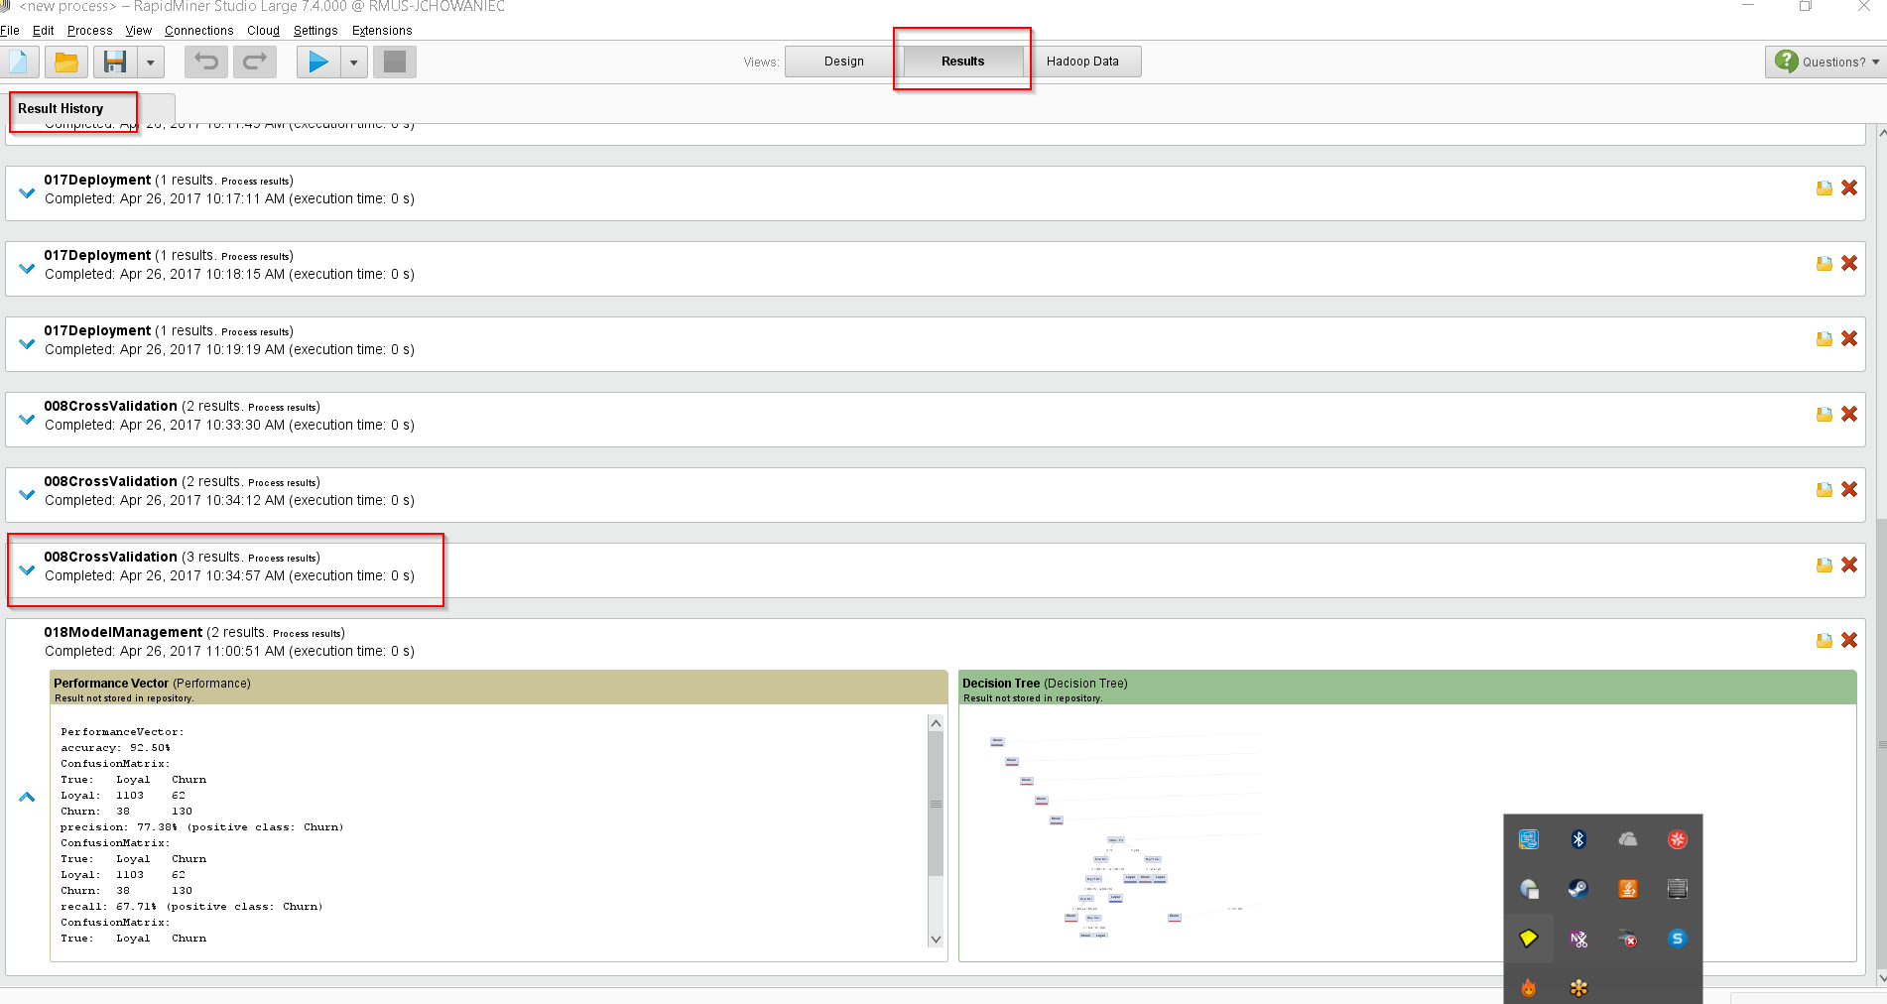The image size is (1887, 1004).
Task: Open Bluetooth tray icon
Action: pyautogui.click(x=1578, y=839)
